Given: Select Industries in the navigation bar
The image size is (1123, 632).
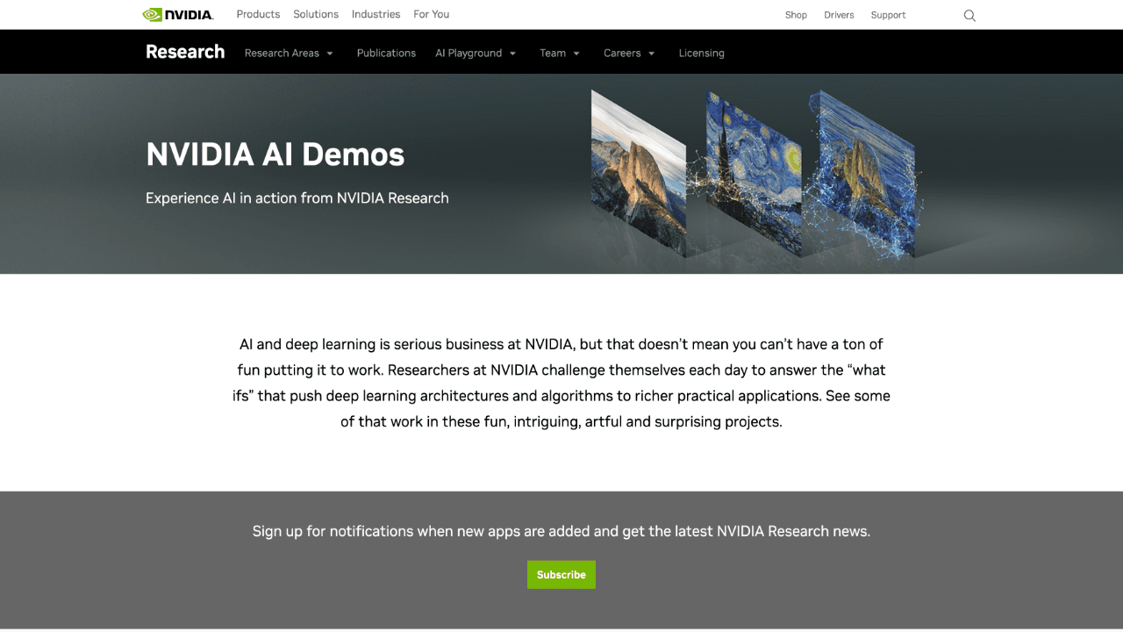Looking at the screenshot, I should pyautogui.click(x=376, y=14).
